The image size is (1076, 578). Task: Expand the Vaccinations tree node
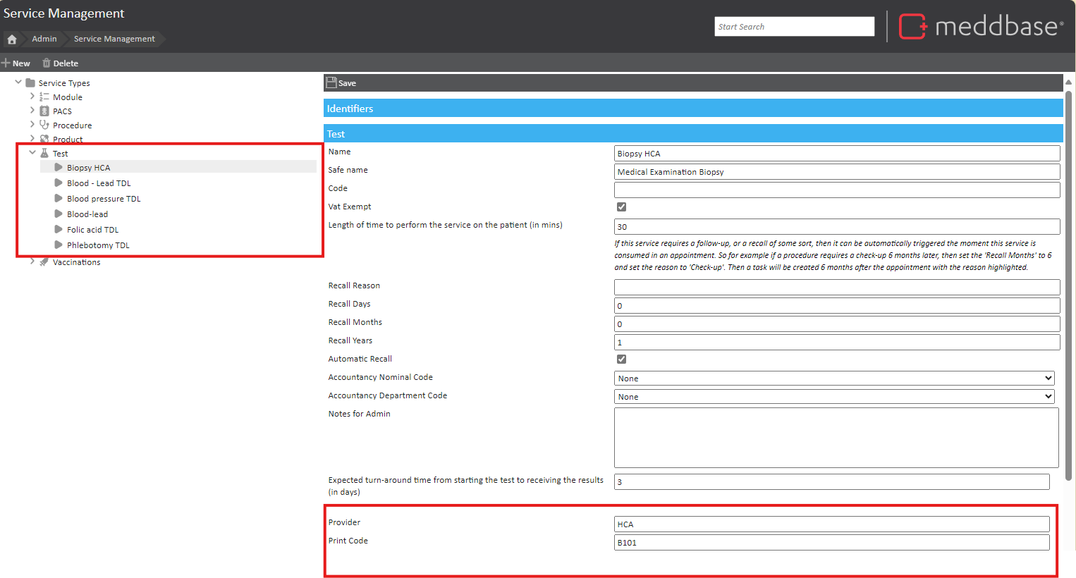point(32,262)
